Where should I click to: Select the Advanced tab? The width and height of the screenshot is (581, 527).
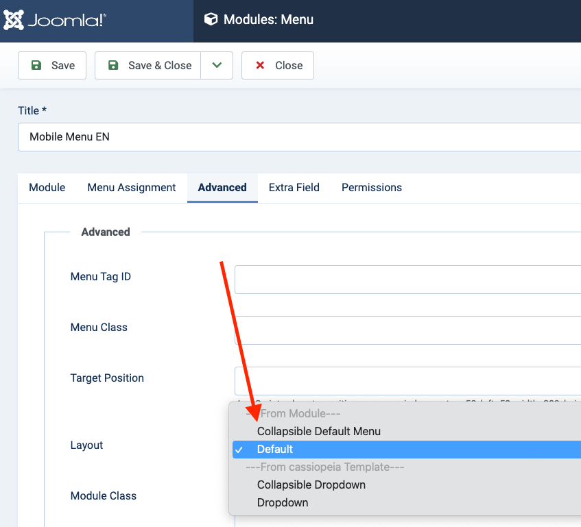tap(222, 188)
